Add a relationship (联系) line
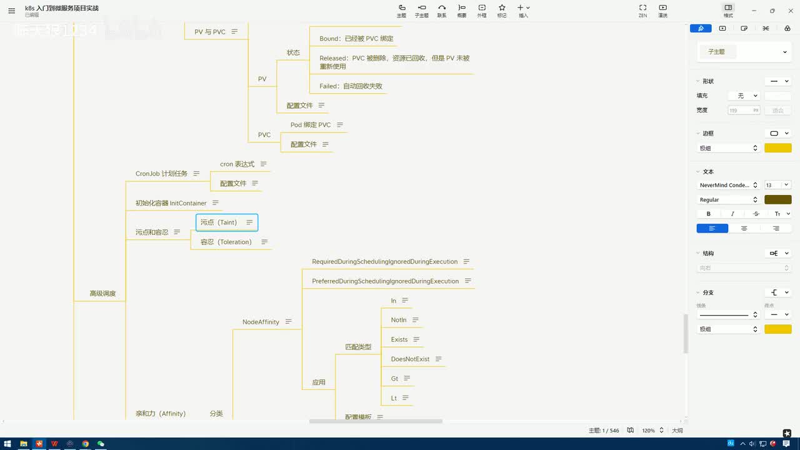Screen dimensions: 800x450 pos(442,11)
